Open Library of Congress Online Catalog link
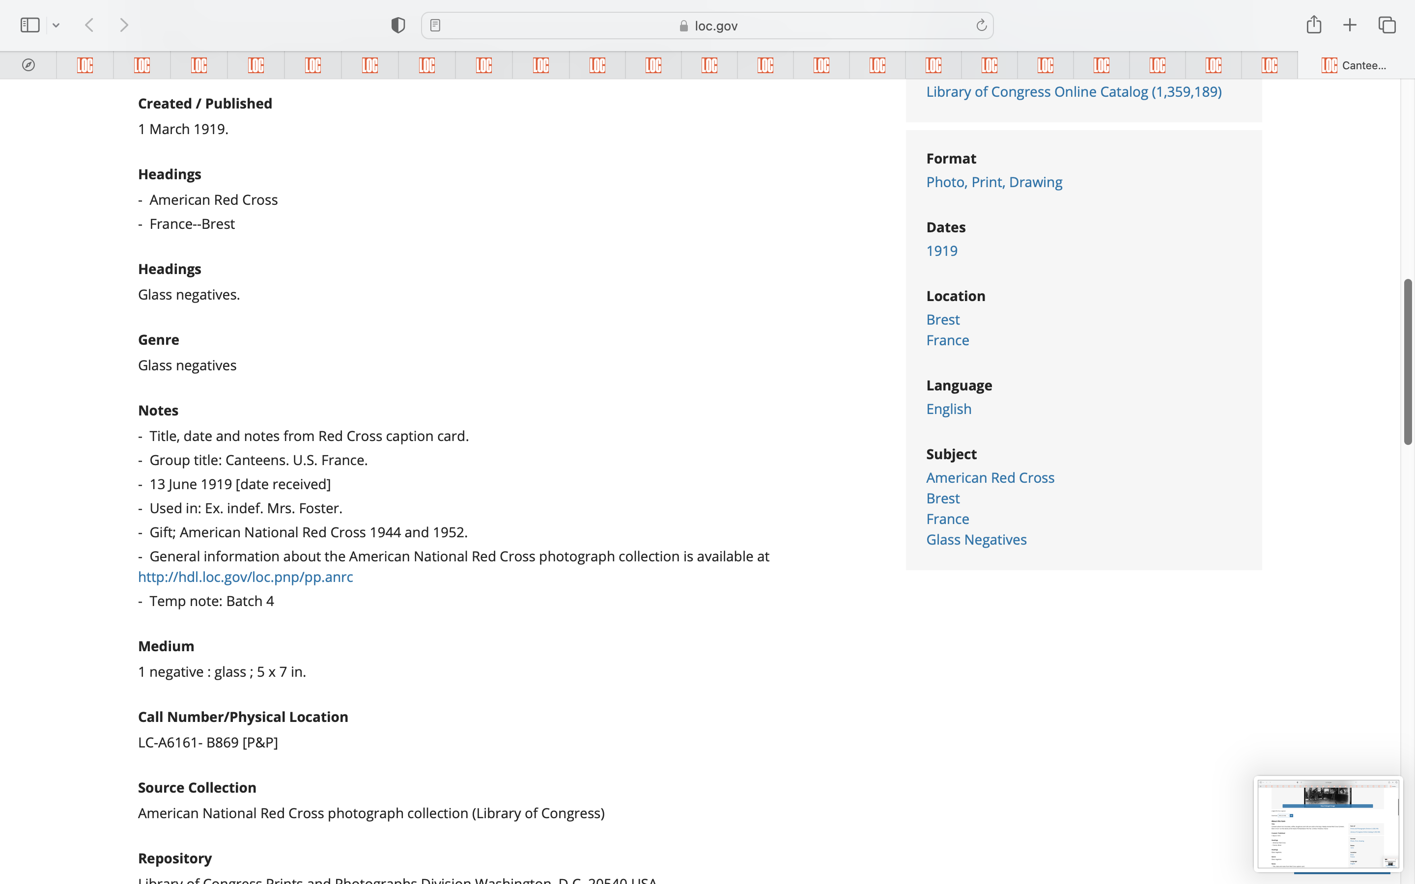This screenshot has width=1415, height=884. click(x=1074, y=92)
